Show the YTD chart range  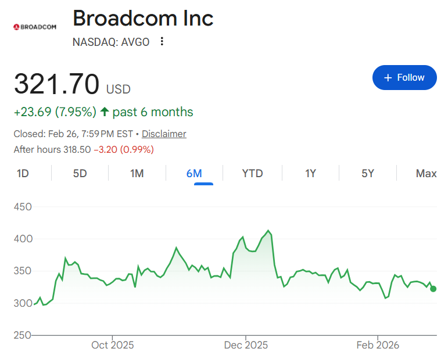252,173
